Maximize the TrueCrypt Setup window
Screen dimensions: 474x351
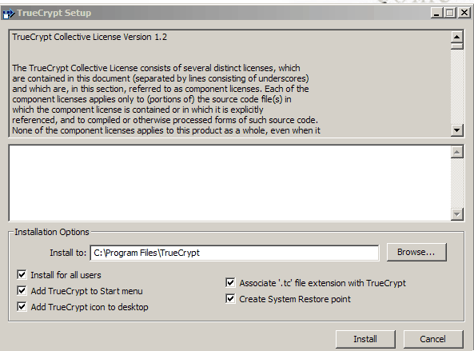click(450, 13)
